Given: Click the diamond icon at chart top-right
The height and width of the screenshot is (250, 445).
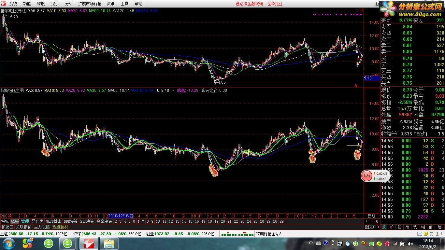Looking at the screenshot, I should click(x=357, y=10).
